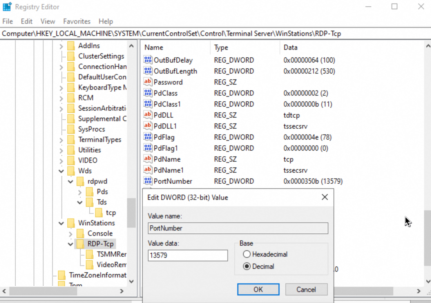Click the REG_SZ icon beside Password
Viewport: 431px width, 303px height.
click(x=148, y=82)
